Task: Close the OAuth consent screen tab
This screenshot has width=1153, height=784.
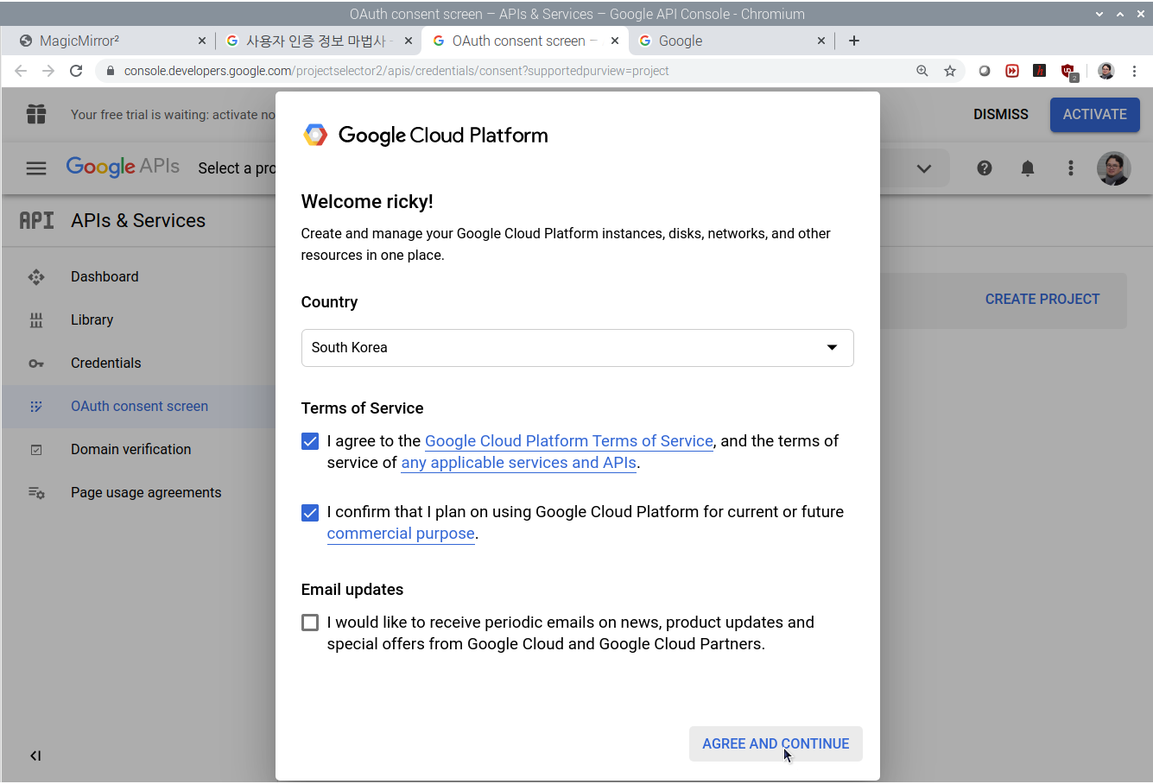Action: (615, 41)
